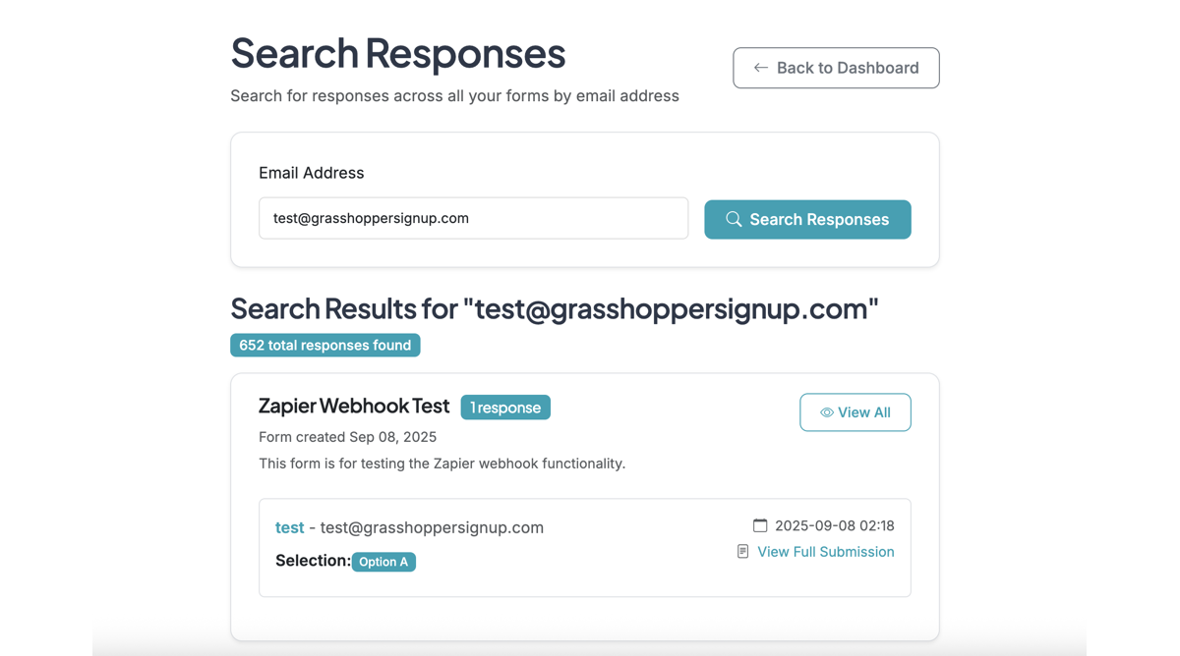Click the 'Option A' selection badge
Viewport: 1180px width, 656px height.
pyautogui.click(x=383, y=562)
